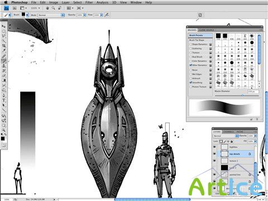Open the Photoshop application menu
Viewport: 268px width, 201px height.
click(x=20, y=2)
